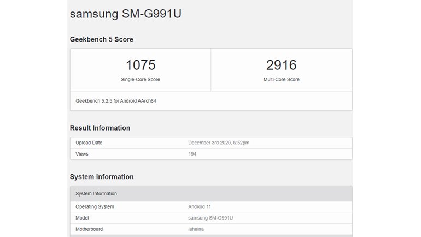Click the 'Result Information' heading

[x=100, y=128]
